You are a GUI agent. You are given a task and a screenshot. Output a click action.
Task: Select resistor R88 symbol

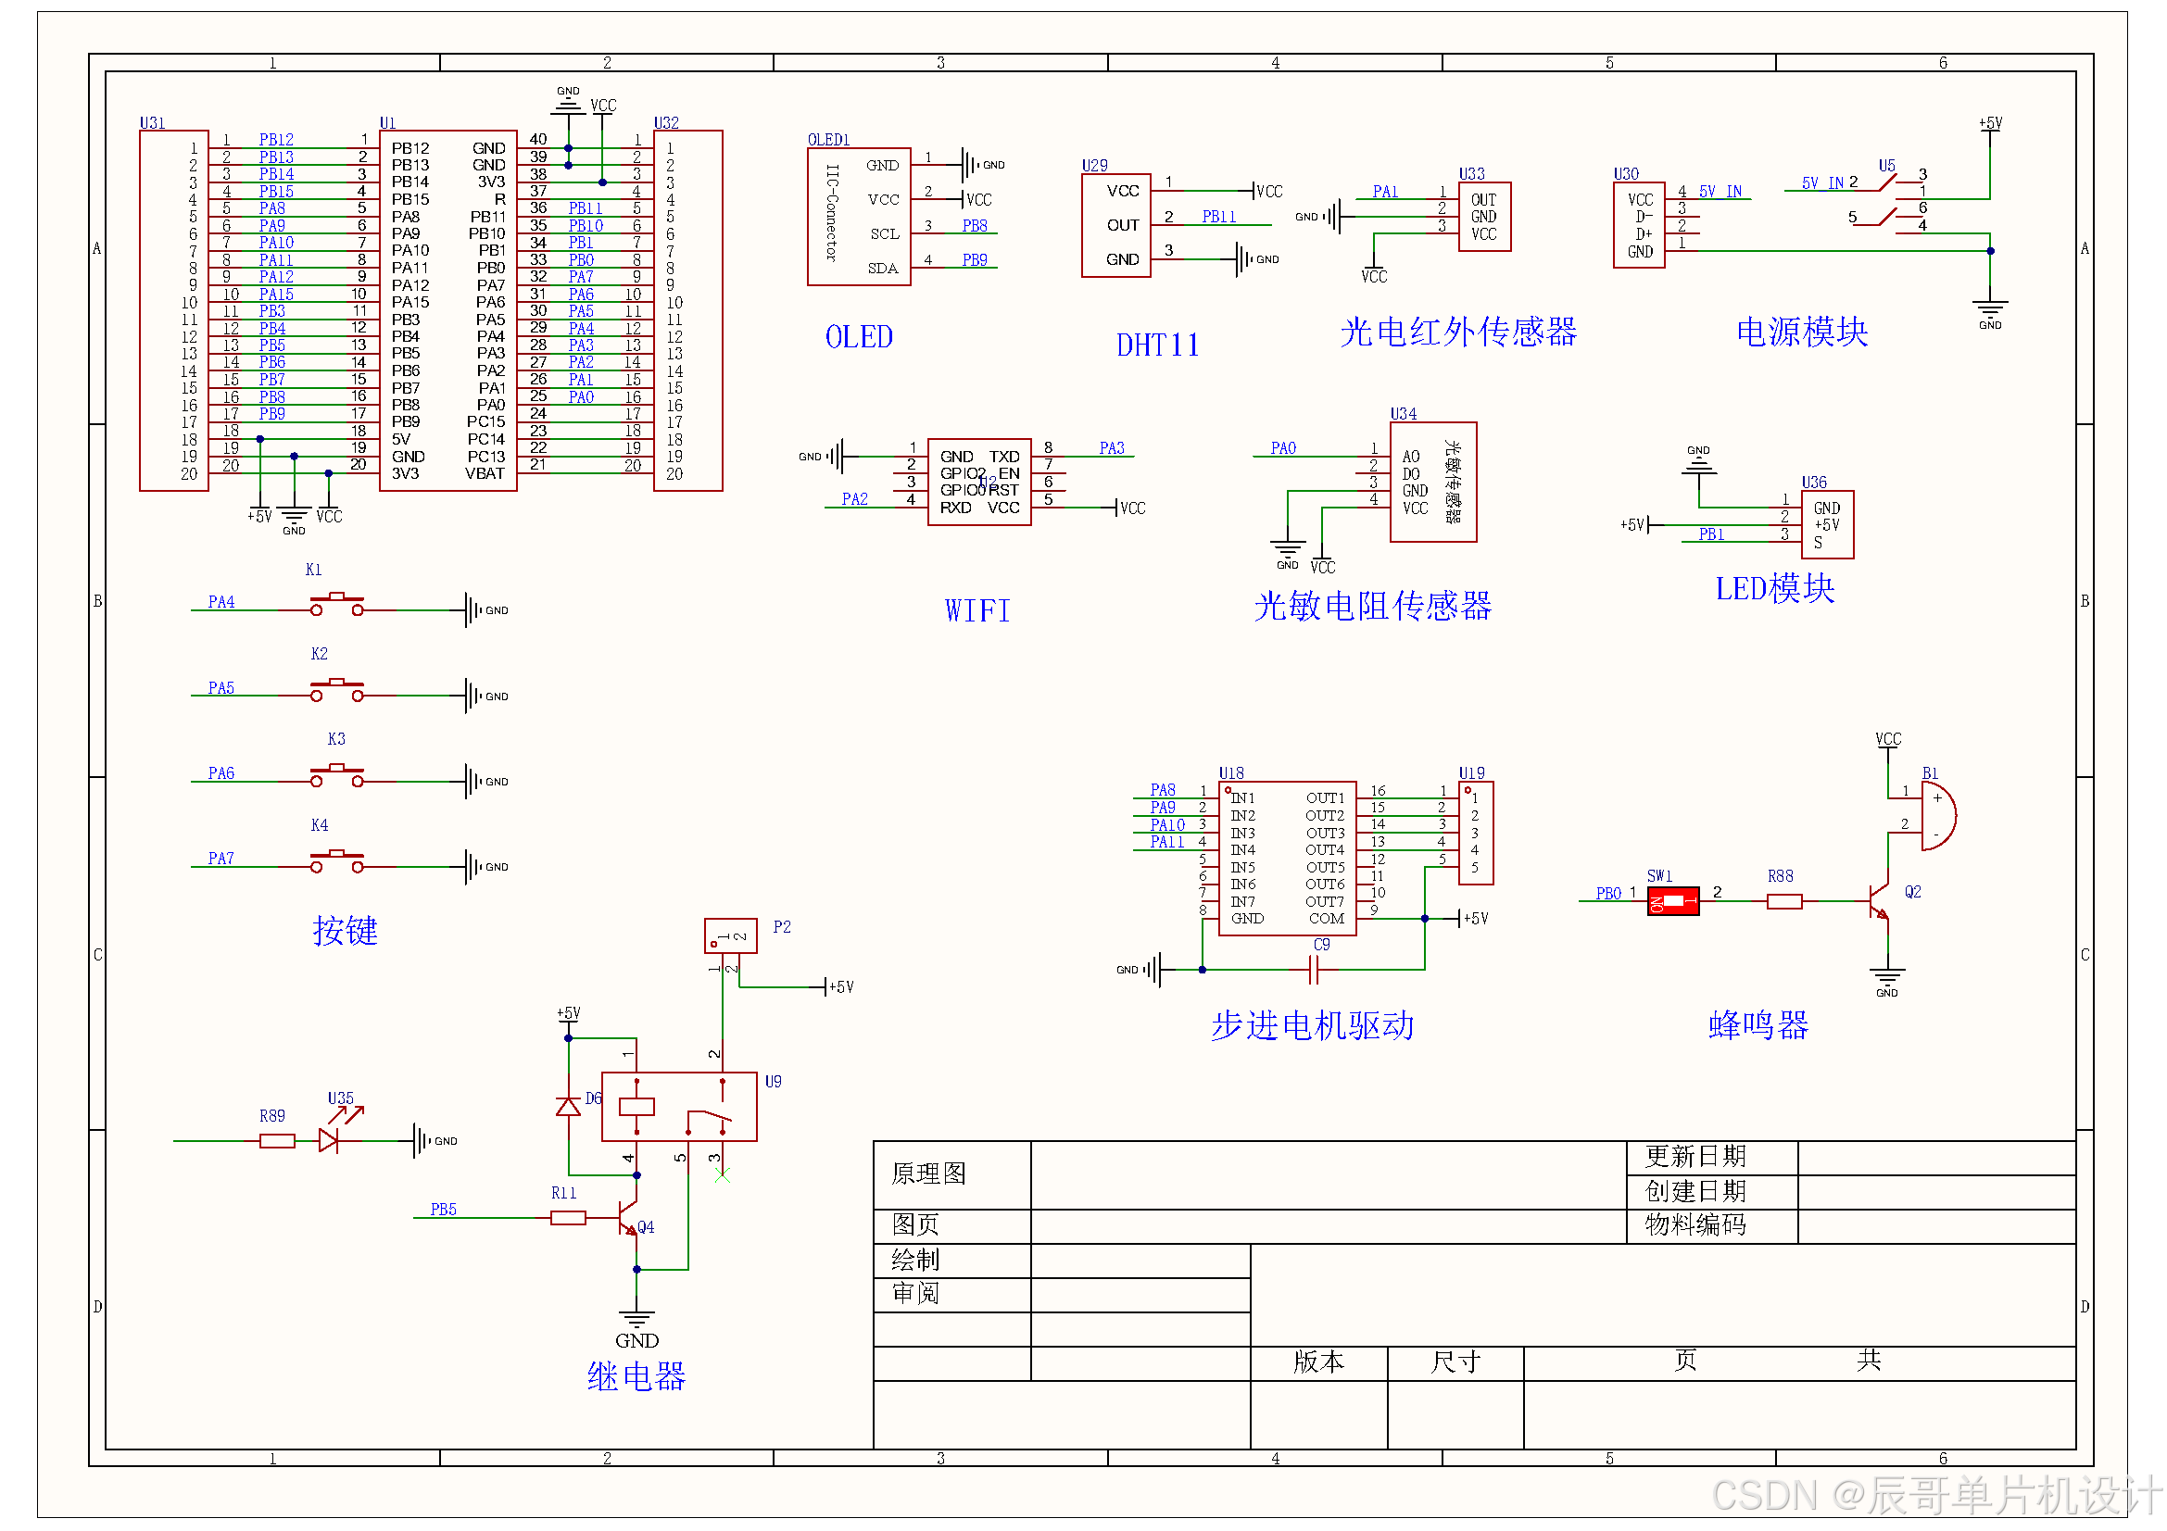point(1783,902)
